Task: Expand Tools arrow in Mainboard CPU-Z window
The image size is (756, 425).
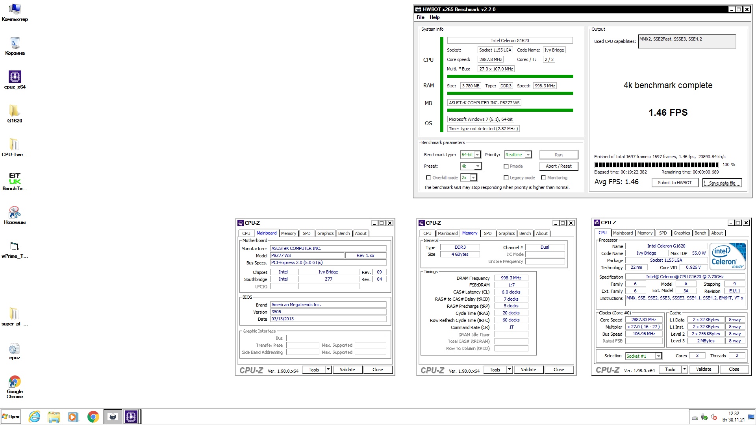Action: click(x=328, y=370)
